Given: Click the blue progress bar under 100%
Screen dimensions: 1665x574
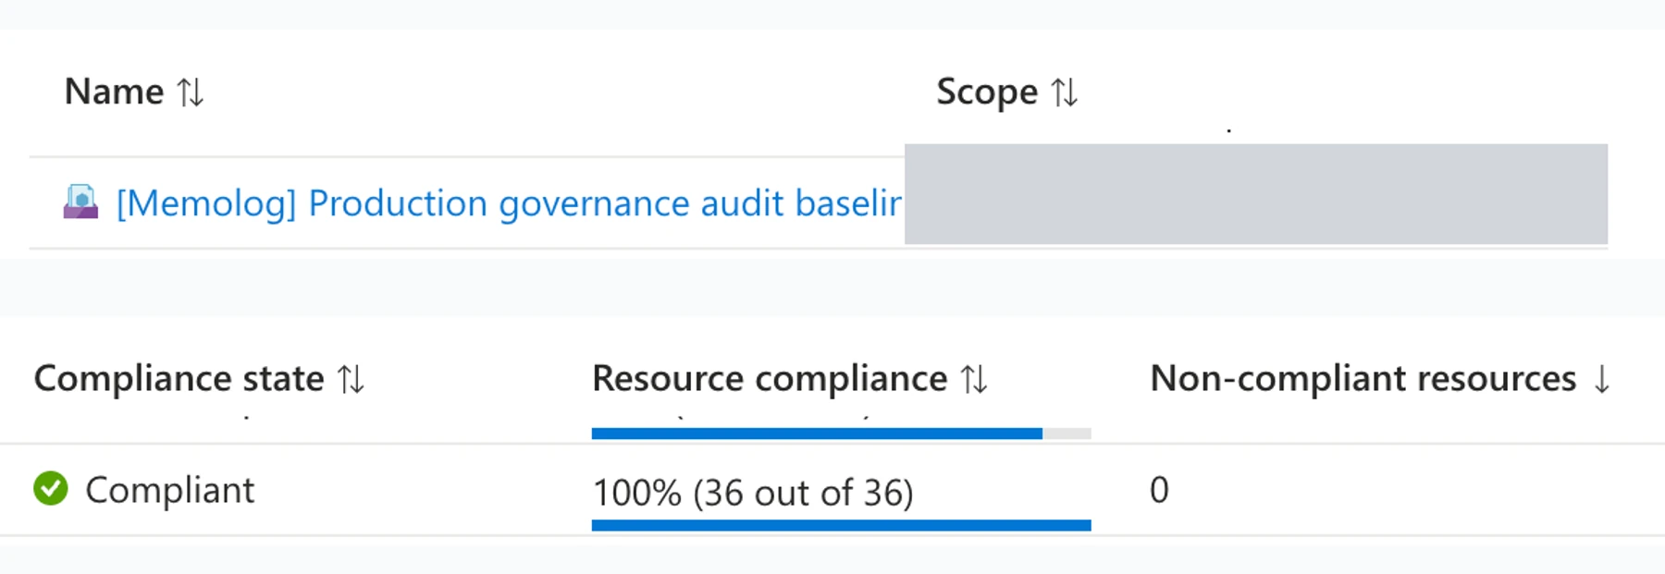Looking at the screenshot, I should click(842, 525).
